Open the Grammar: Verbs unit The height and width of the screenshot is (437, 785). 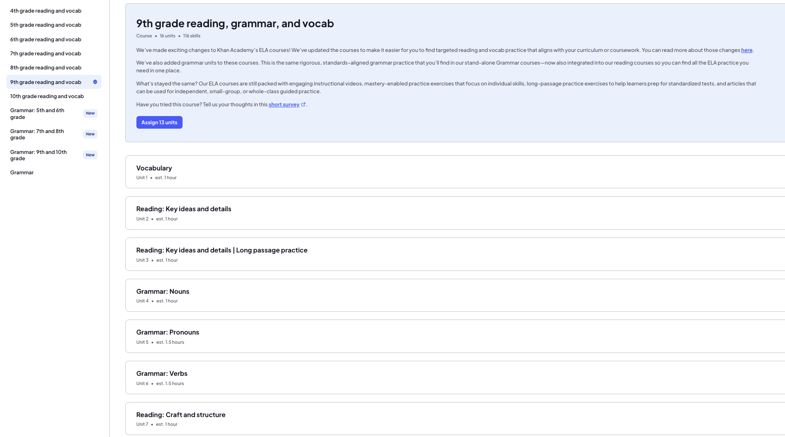[x=455, y=377]
